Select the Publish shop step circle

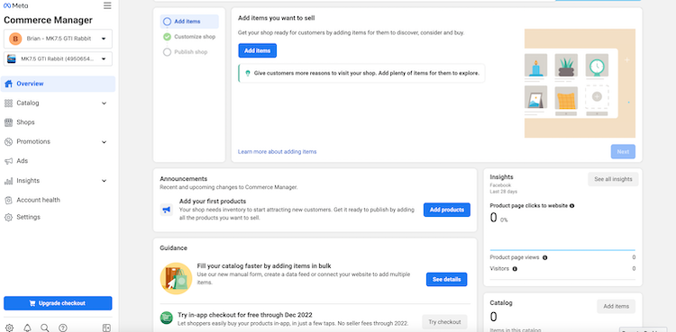click(x=168, y=52)
